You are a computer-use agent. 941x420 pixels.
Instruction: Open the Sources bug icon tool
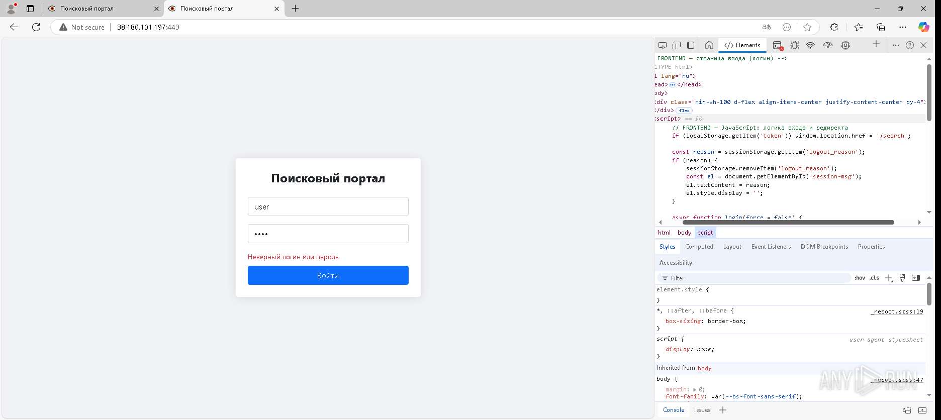(795, 45)
